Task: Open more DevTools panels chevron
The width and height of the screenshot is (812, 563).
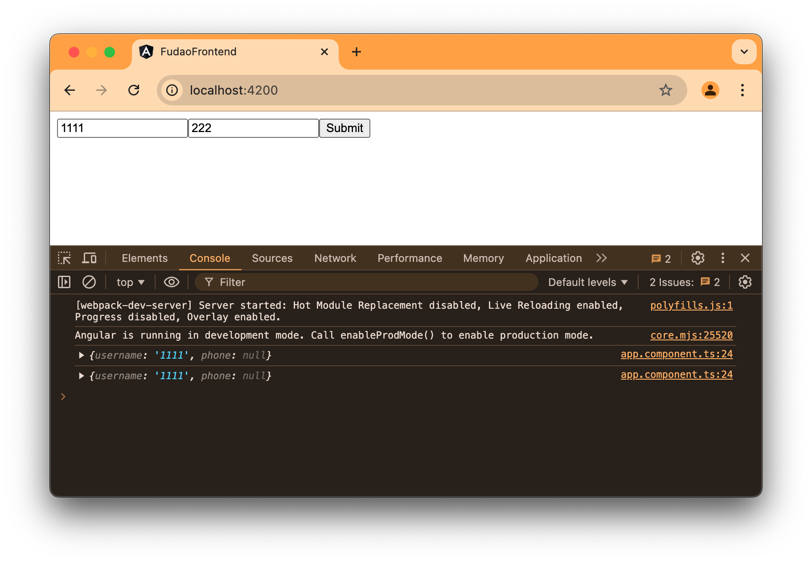Action: point(602,258)
